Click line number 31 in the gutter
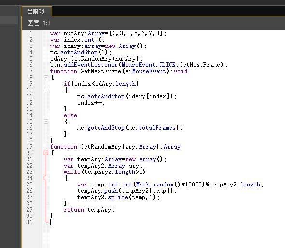Image resolution: width=285 pixels, height=248 pixels. [x=29, y=222]
